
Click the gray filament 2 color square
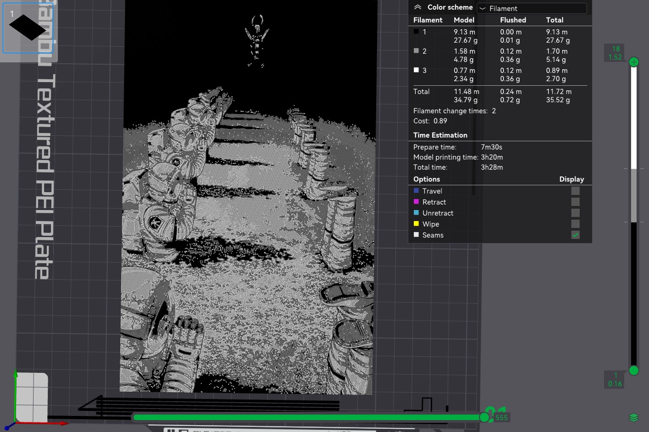(416, 51)
